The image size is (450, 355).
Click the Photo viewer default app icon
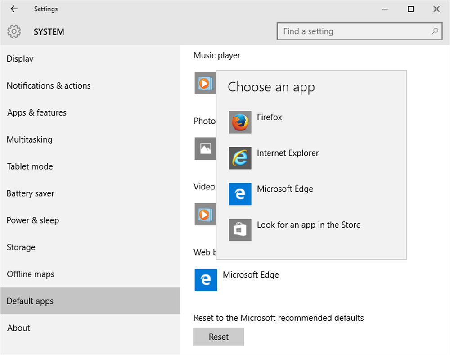(x=205, y=148)
